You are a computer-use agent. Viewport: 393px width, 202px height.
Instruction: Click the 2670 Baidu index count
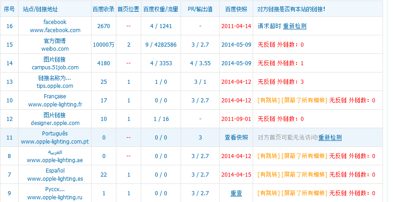pyautogui.click(x=103, y=26)
